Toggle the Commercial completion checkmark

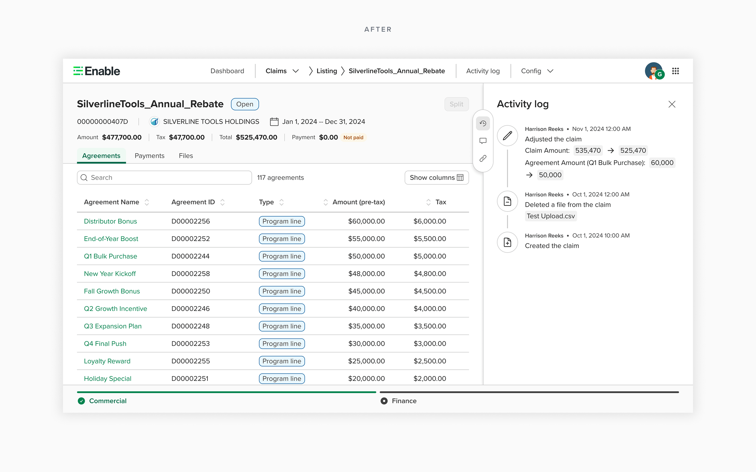click(82, 401)
